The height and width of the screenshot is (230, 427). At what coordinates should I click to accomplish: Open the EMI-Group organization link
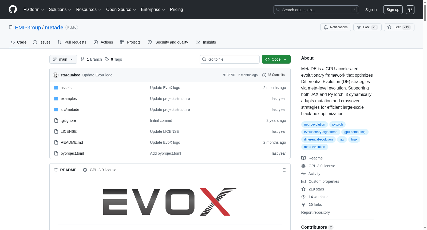(28, 28)
